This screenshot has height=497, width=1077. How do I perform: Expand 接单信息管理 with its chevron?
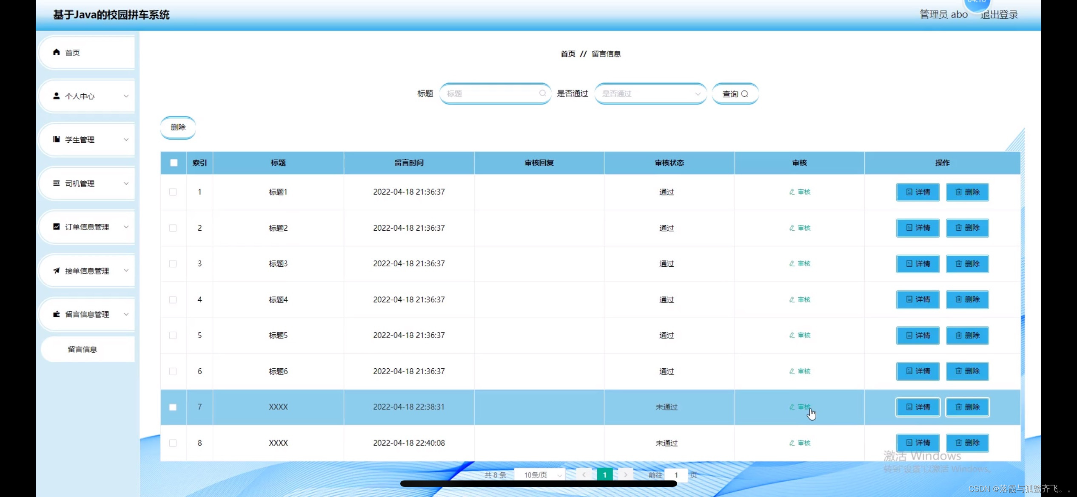click(x=126, y=271)
